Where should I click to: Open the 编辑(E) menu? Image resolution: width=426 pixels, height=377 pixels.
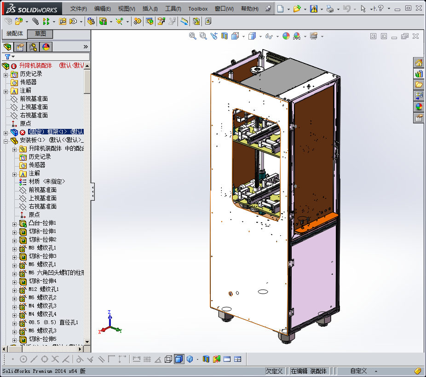click(x=102, y=9)
